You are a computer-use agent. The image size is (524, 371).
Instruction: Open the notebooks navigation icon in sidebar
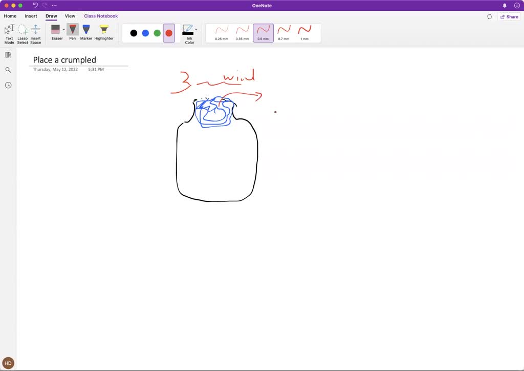8,55
